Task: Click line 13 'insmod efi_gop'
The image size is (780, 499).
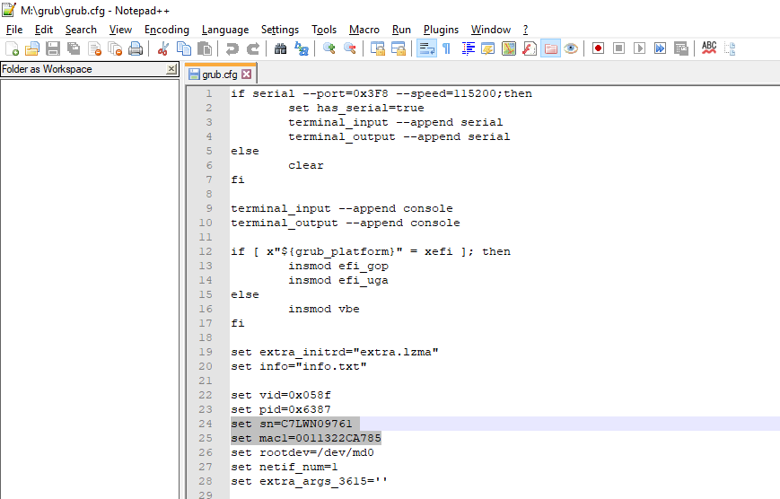Action: [x=338, y=267]
